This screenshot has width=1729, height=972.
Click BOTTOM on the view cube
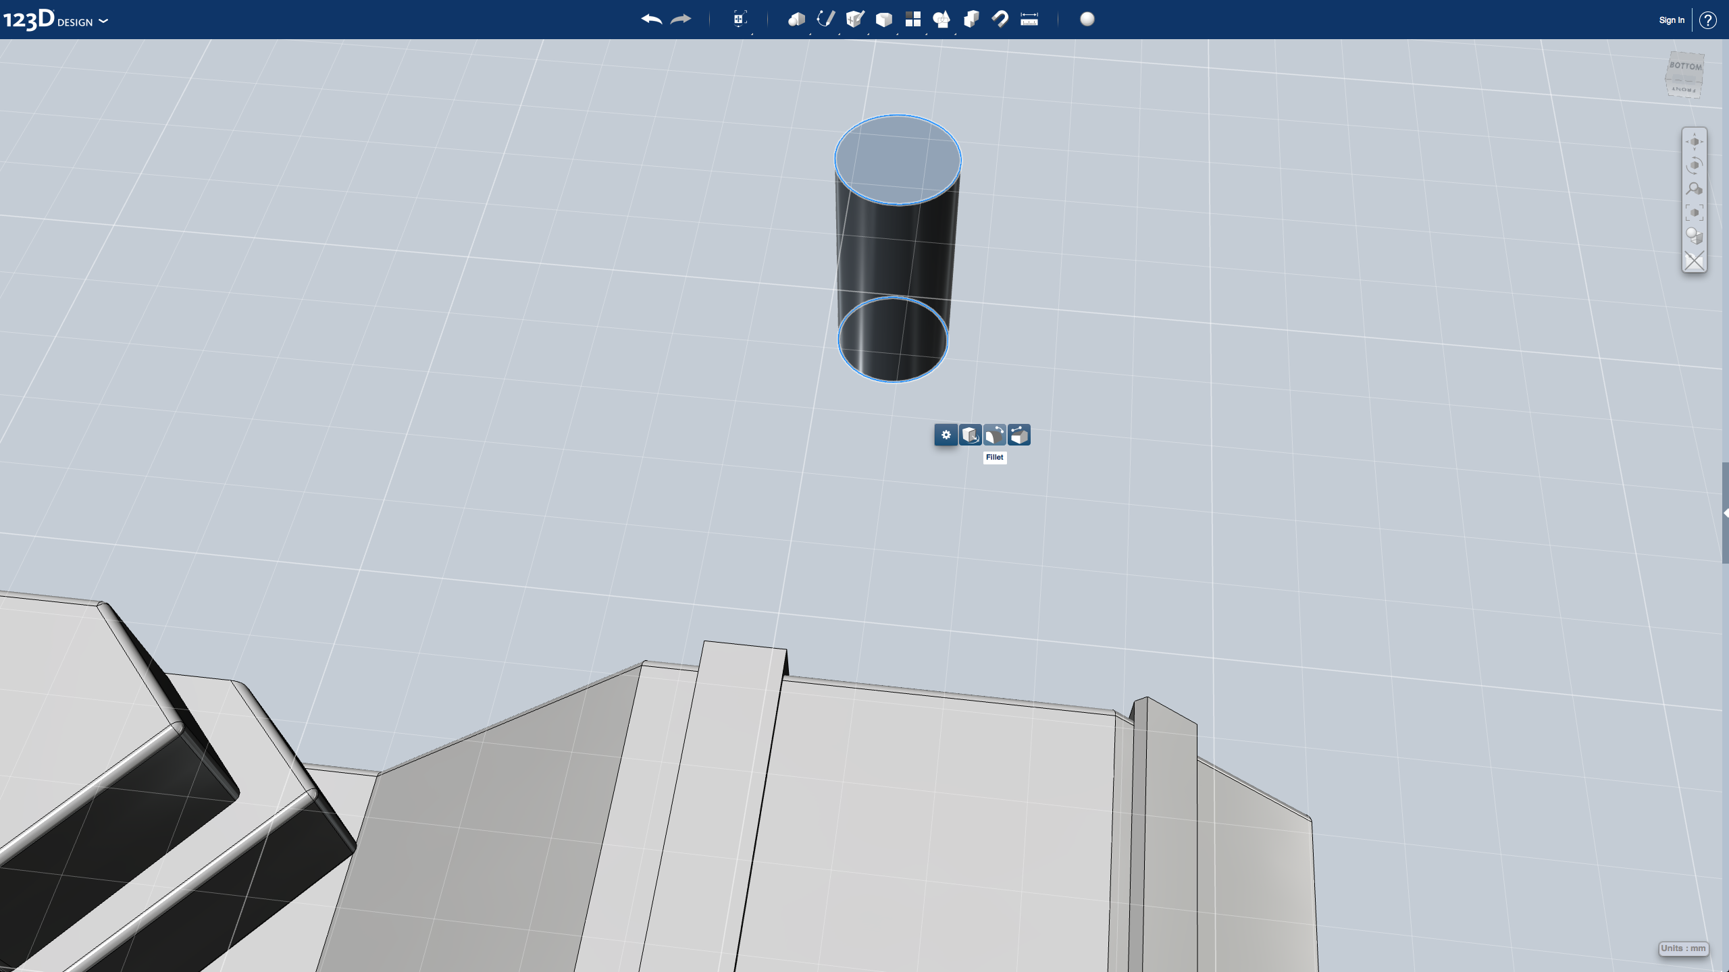[x=1684, y=67]
